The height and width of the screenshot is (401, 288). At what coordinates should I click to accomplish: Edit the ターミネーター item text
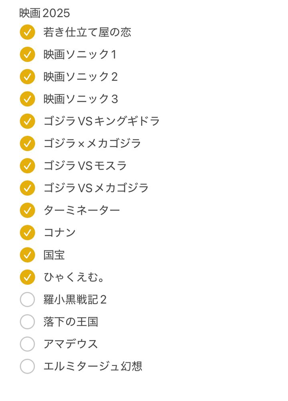point(82,210)
